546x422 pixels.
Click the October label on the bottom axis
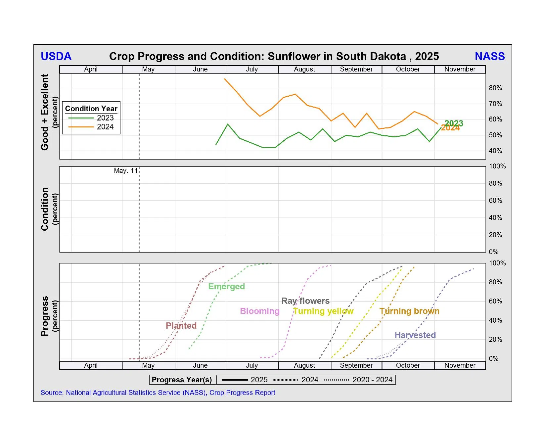click(x=408, y=365)
